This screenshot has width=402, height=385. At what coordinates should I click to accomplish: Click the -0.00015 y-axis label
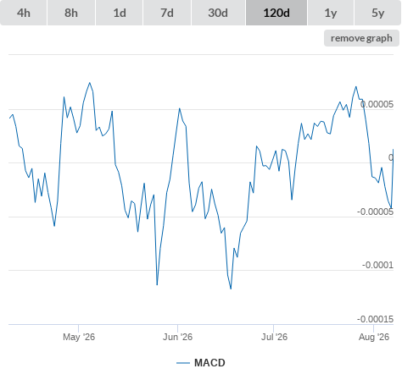[x=375, y=319]
